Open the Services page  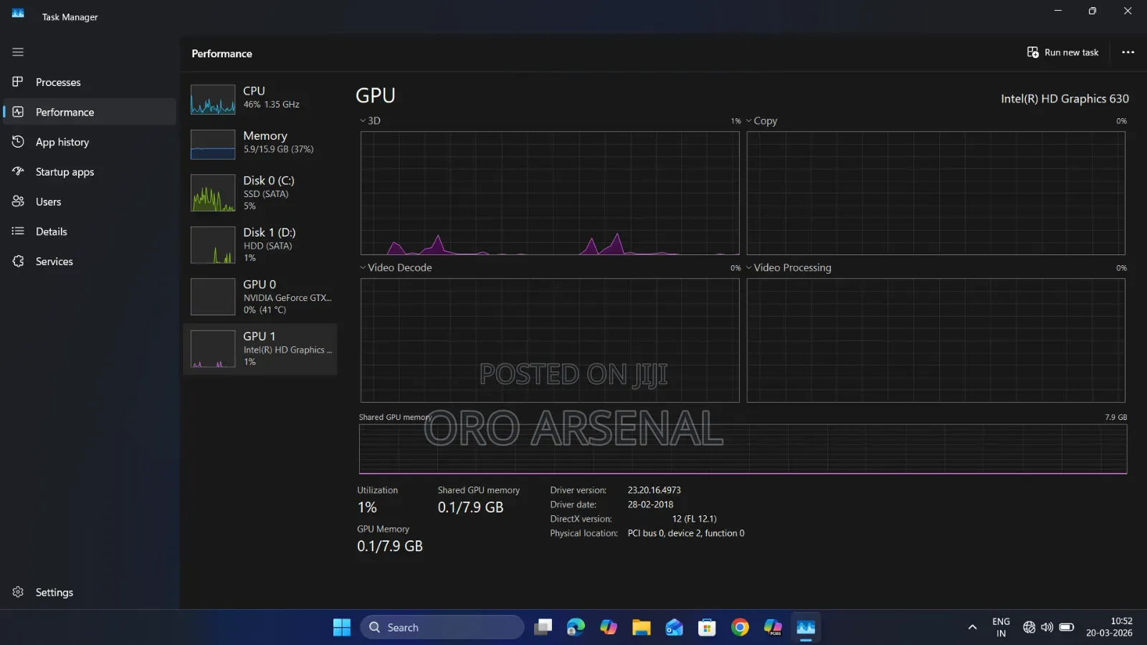tap(90, 262)
